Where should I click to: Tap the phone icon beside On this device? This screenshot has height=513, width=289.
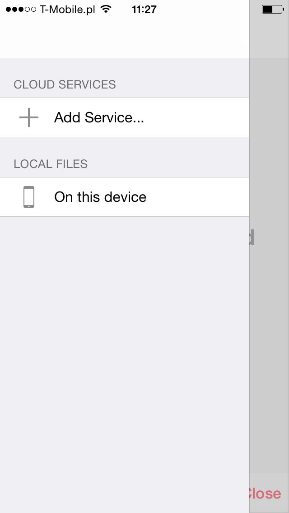coord(29,196)
